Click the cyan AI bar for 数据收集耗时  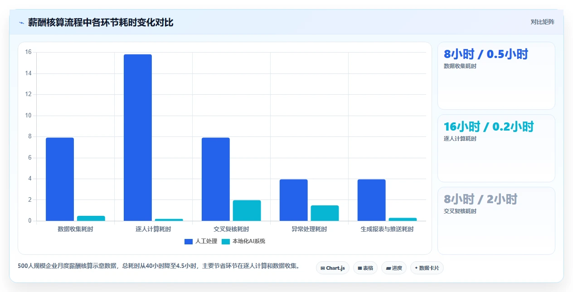pyautogui.click(x=91, y=218)
